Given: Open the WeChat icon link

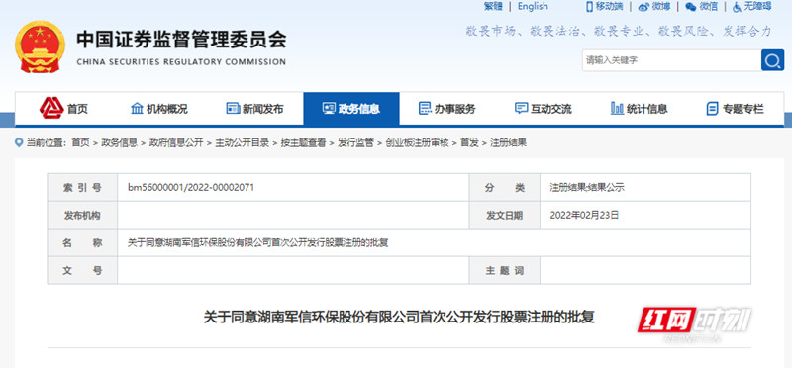Looking at the screenshot, I should click(x=691, y=7).
